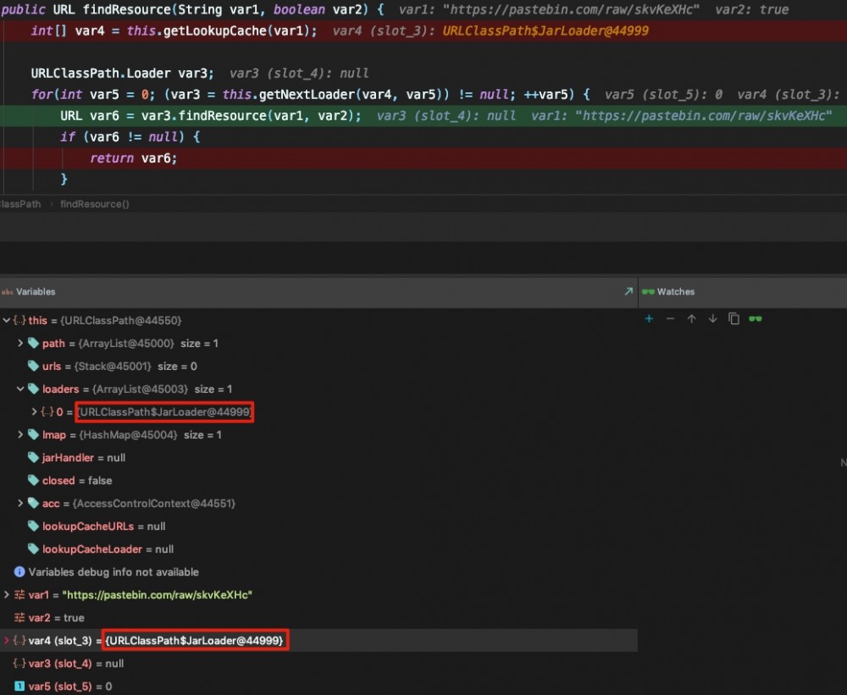This screenshot has width=847, height=695.
Task: Collapse the this variable node
Action: (x=8, y=320)
